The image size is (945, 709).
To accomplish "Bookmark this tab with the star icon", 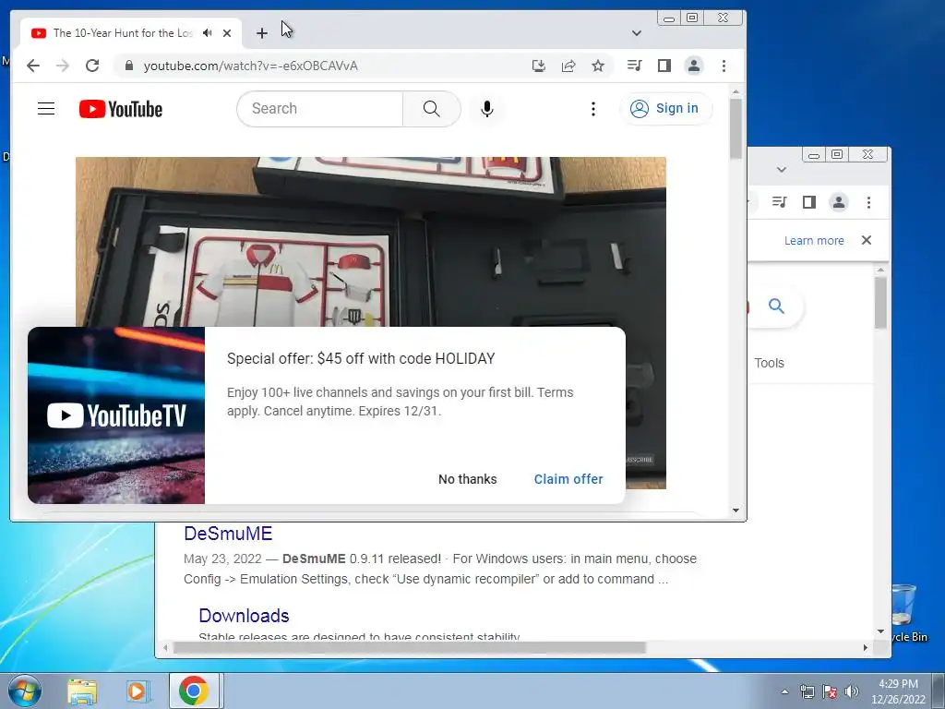I will pyautogui.click(x=598, y=66).
